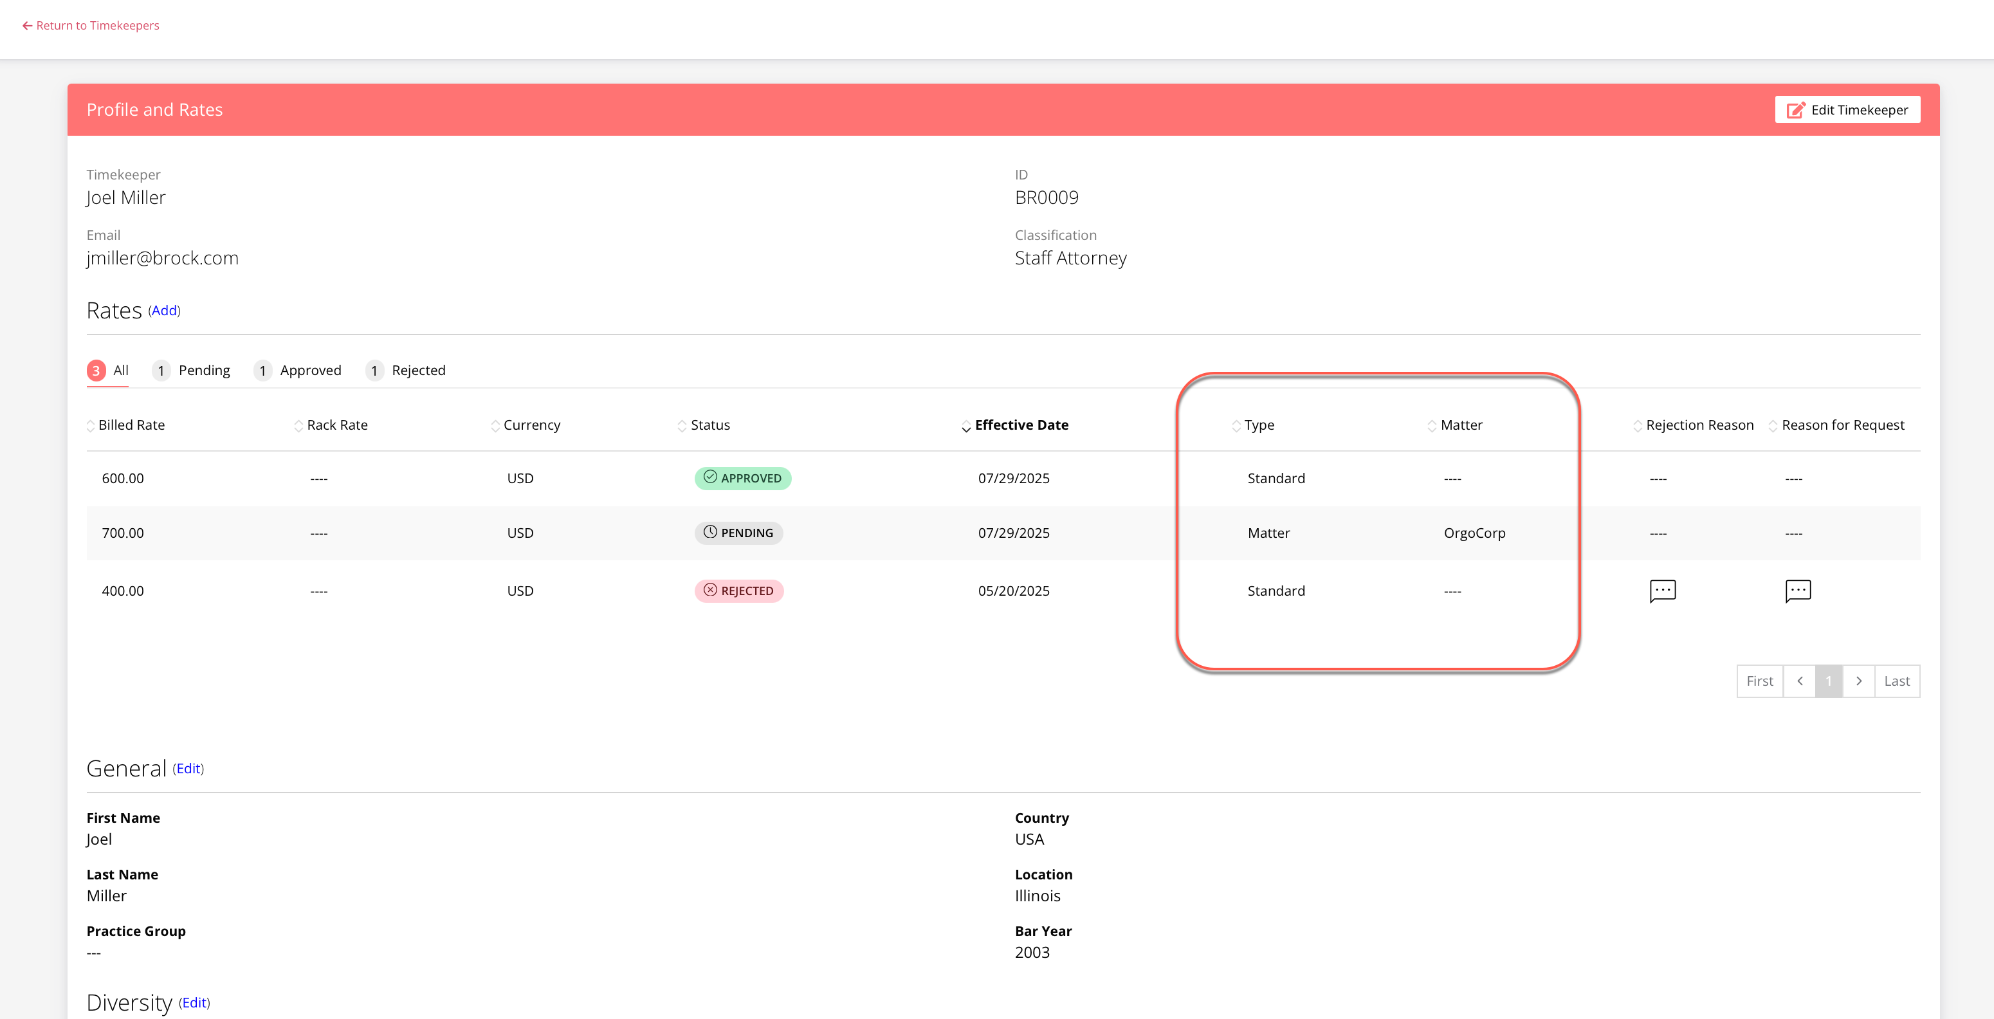This screenshot has height=1019, width=1994.
Task: Sort by Type column
Action: pos(1253,425)
